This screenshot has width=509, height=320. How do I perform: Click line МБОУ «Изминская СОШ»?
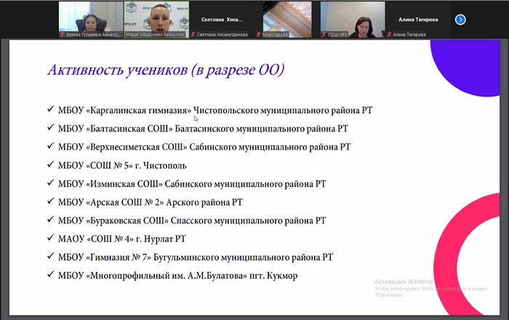coord(192,184)
